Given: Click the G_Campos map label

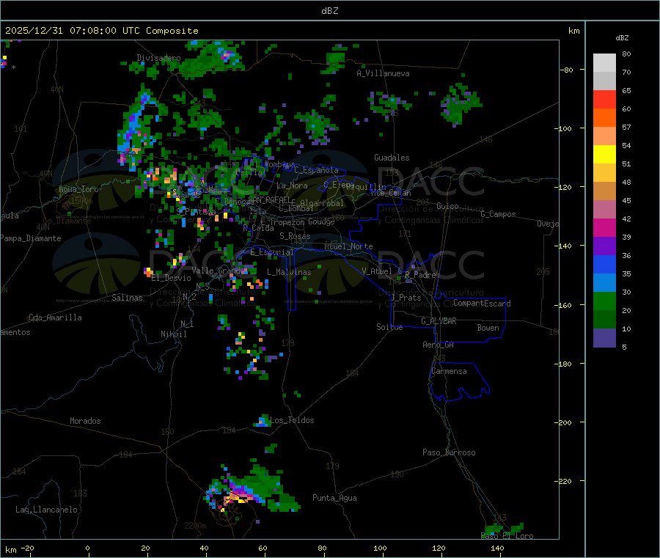Looking at the screenshot, I should (x=498, y=214).
